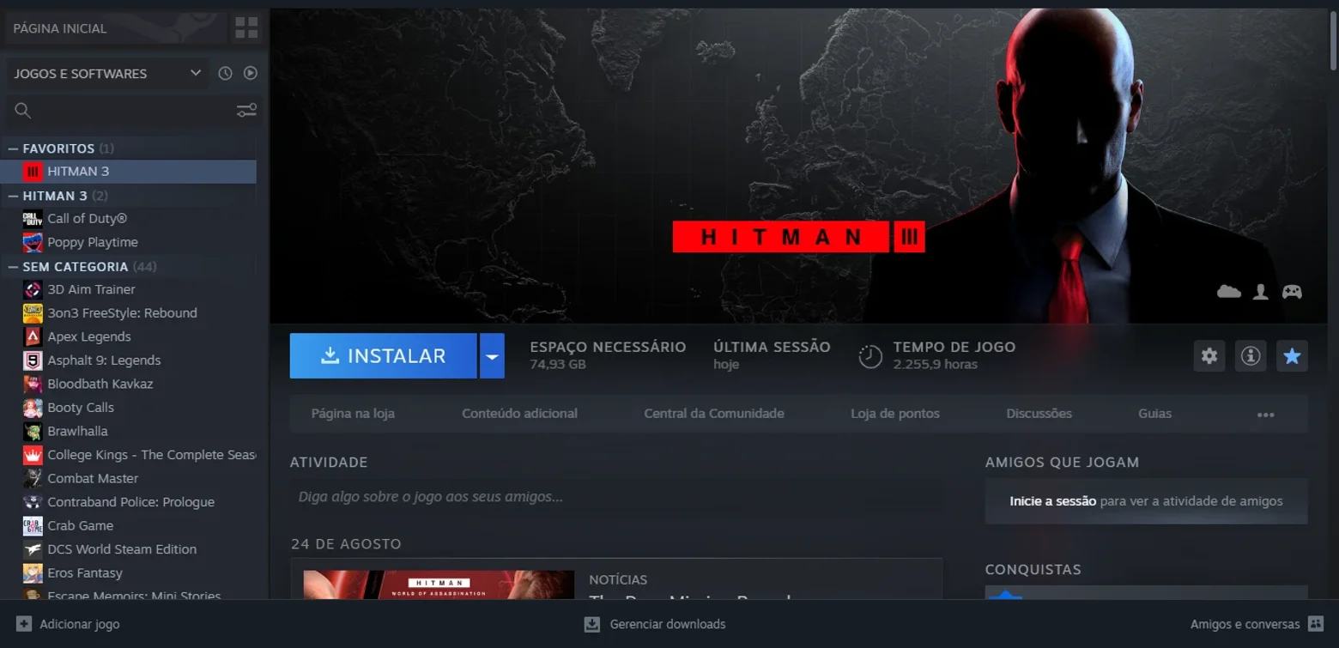1339x648 pixels.
Task: Click the single-player feature icon
Action: pos(1261,292)
